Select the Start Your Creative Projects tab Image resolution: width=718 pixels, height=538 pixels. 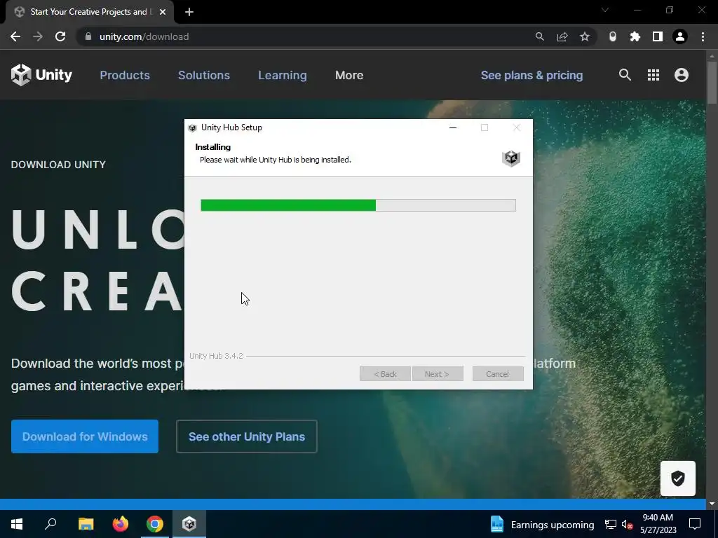[x=90, y=12]
